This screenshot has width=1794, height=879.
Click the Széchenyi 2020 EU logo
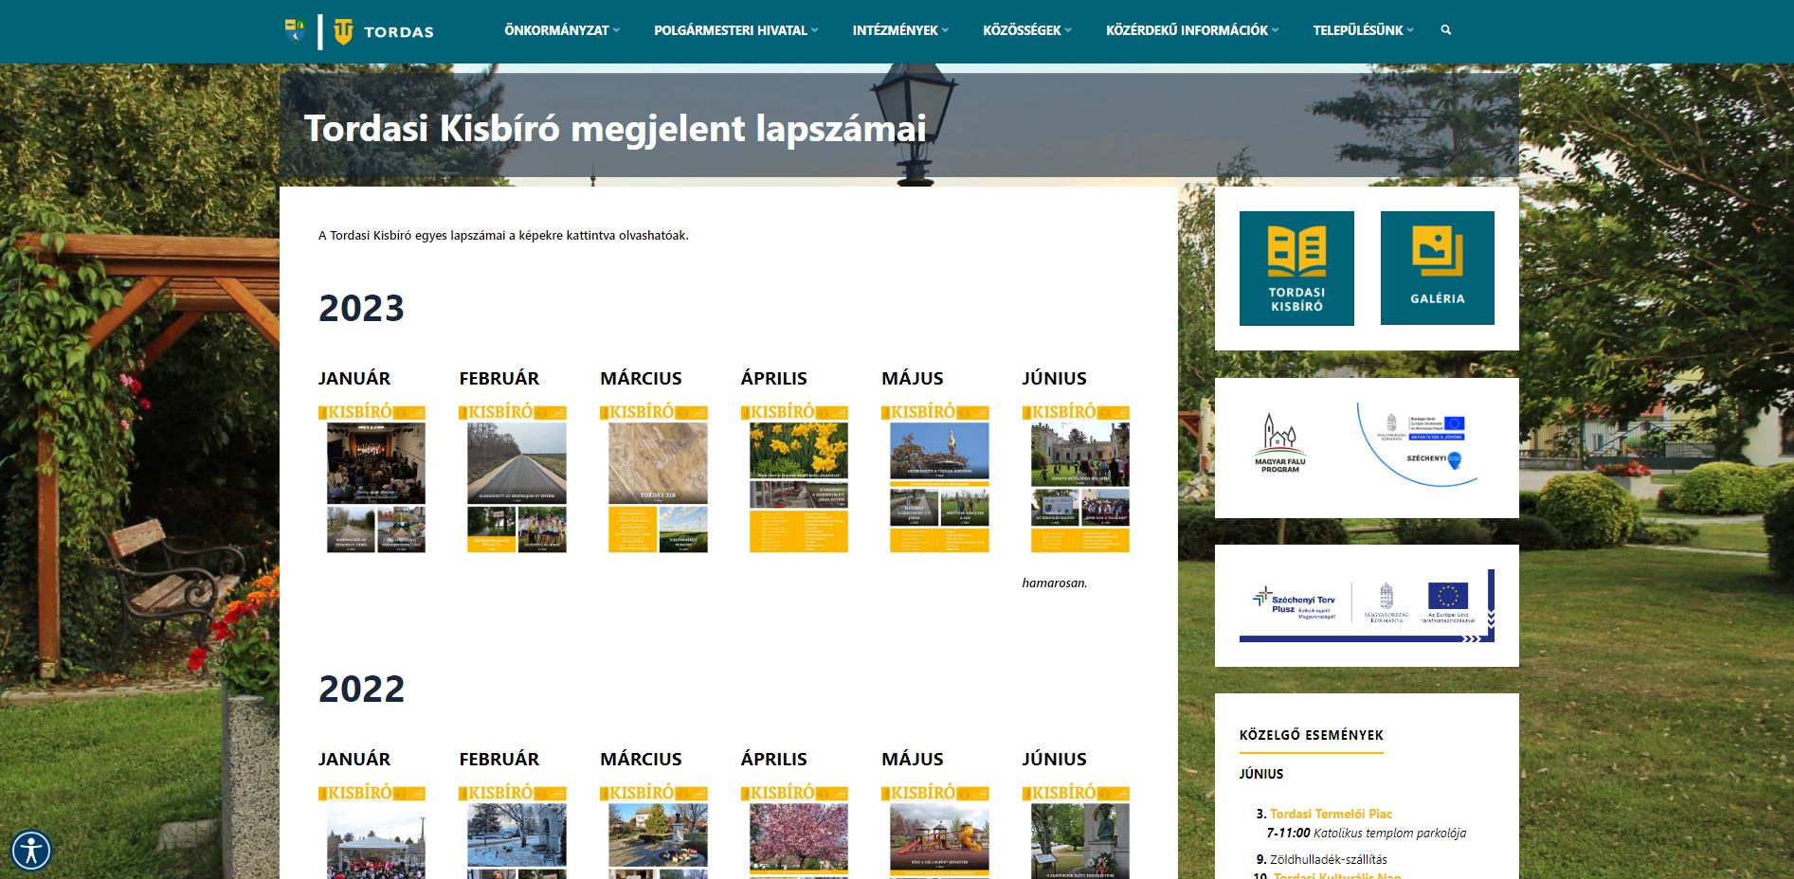(1417, 443)
